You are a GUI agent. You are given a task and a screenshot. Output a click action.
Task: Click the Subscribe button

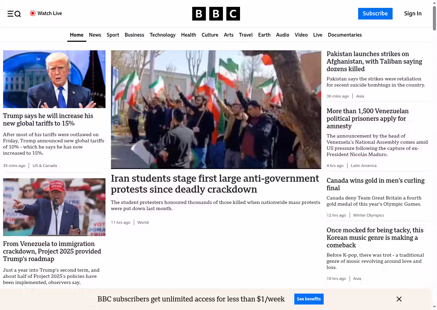[375, 14]
